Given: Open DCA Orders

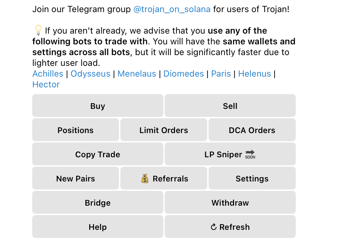Looking at the screenshot, I should click(x=252, y=130).
